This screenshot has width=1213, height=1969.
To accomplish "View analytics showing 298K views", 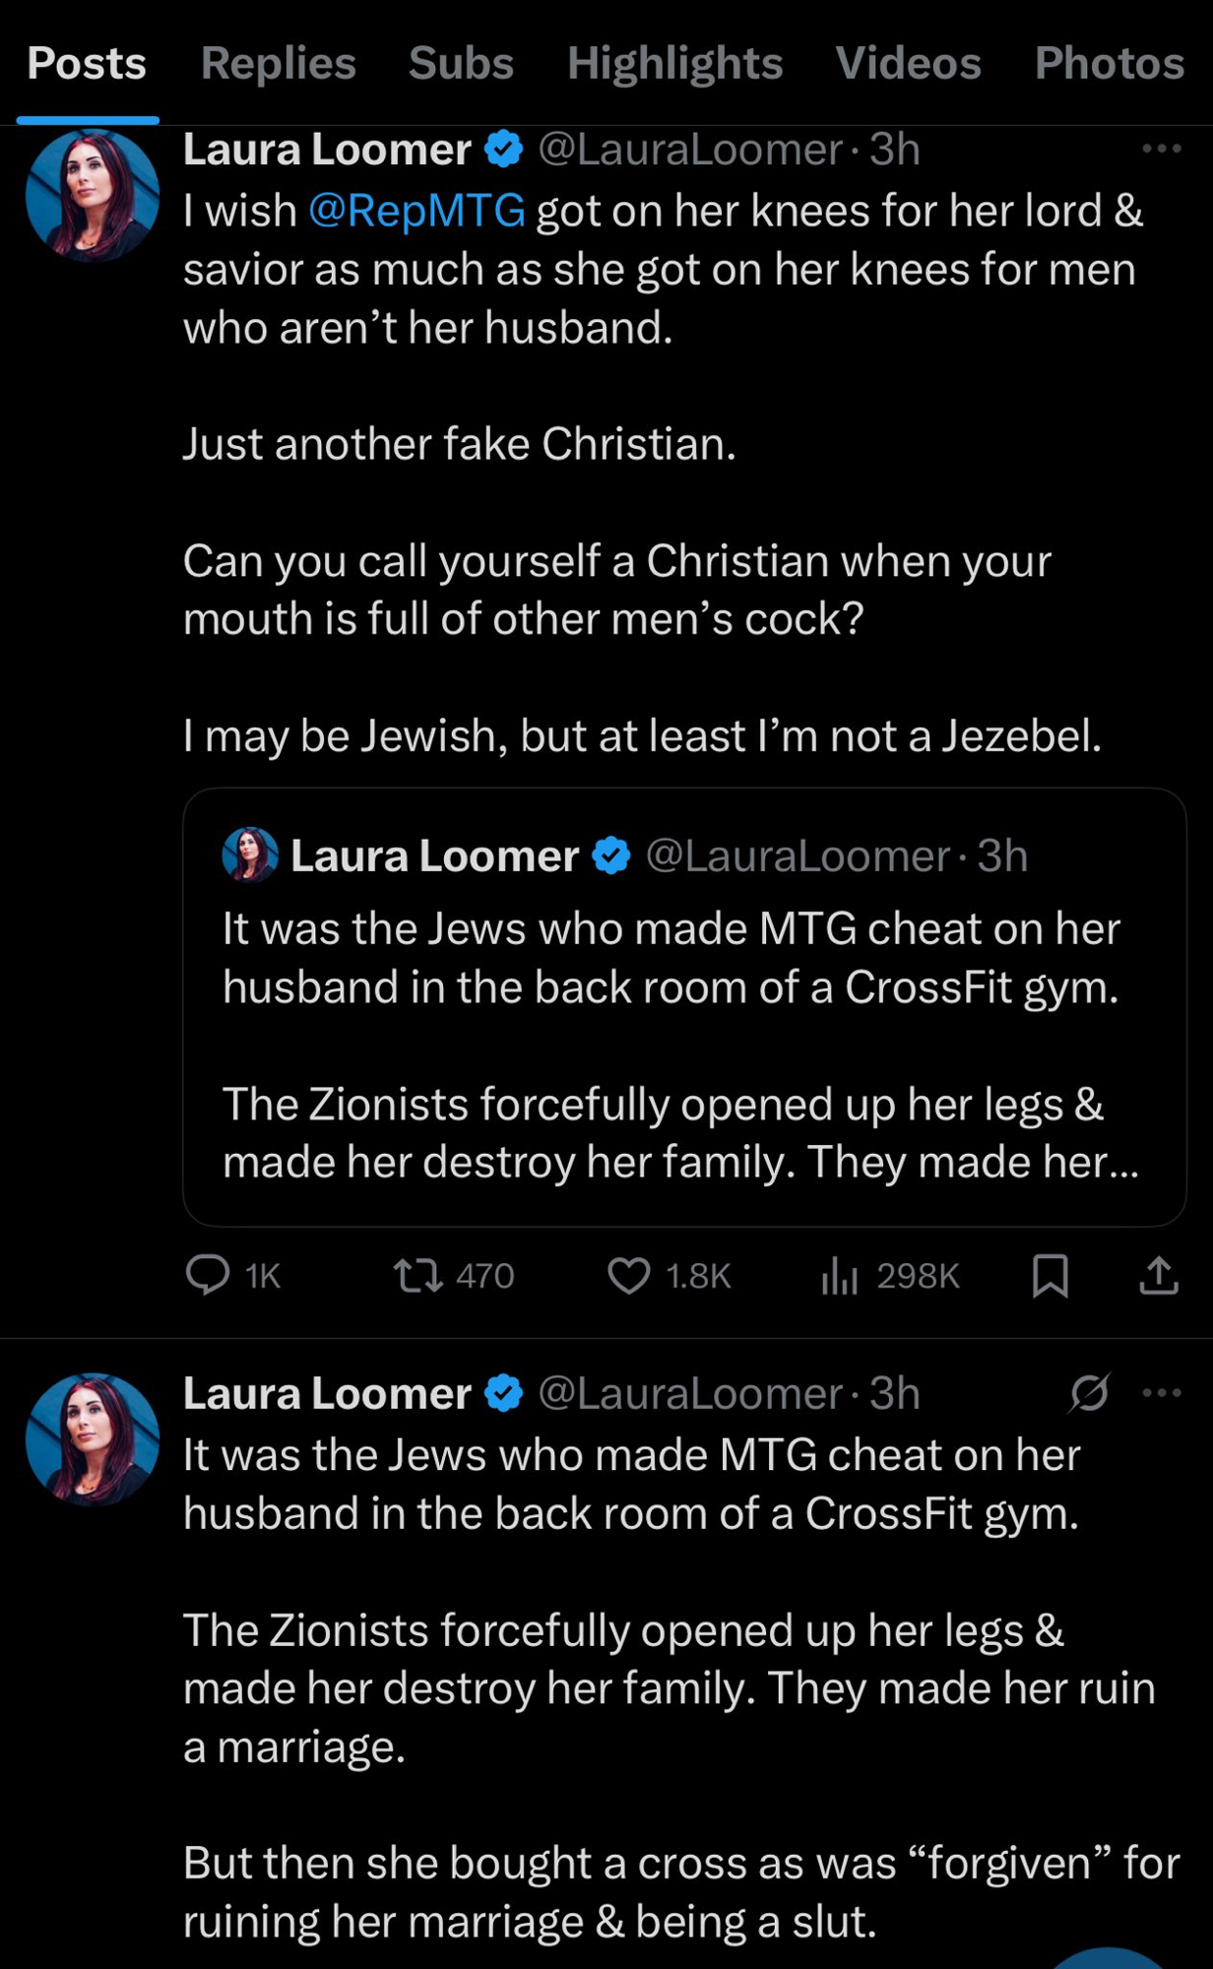I will click(840, 1276).
